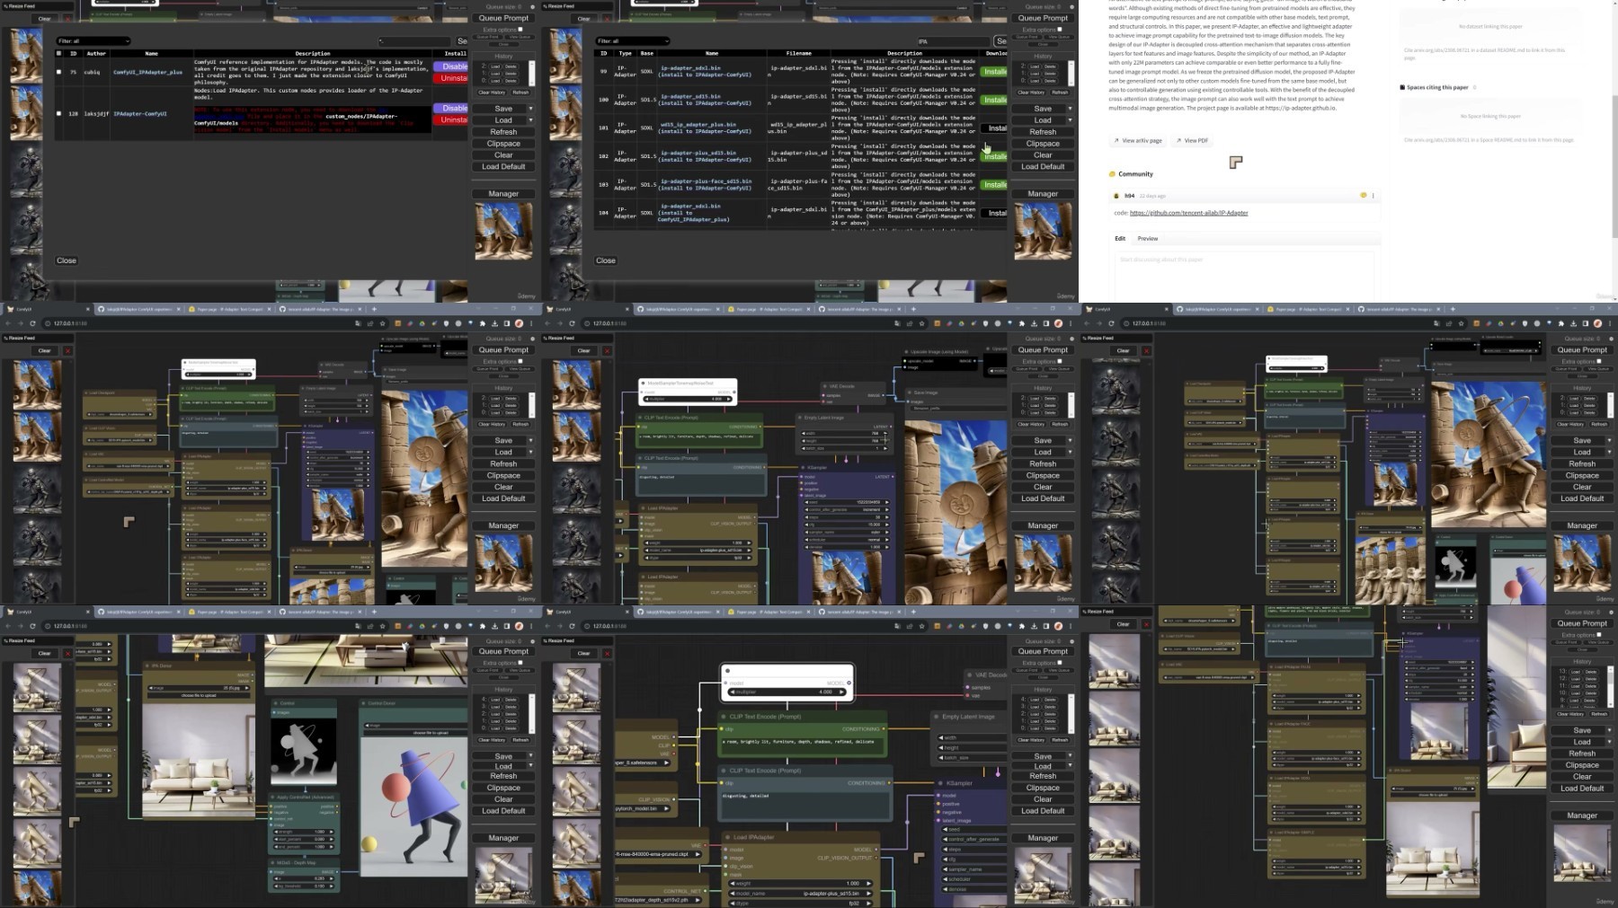Open settings gear in window with history item 13

click(1611, 613)
